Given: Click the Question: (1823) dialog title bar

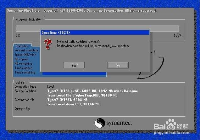Looking at the screenshot, I should pyautogui.click(x=95, y=32).
